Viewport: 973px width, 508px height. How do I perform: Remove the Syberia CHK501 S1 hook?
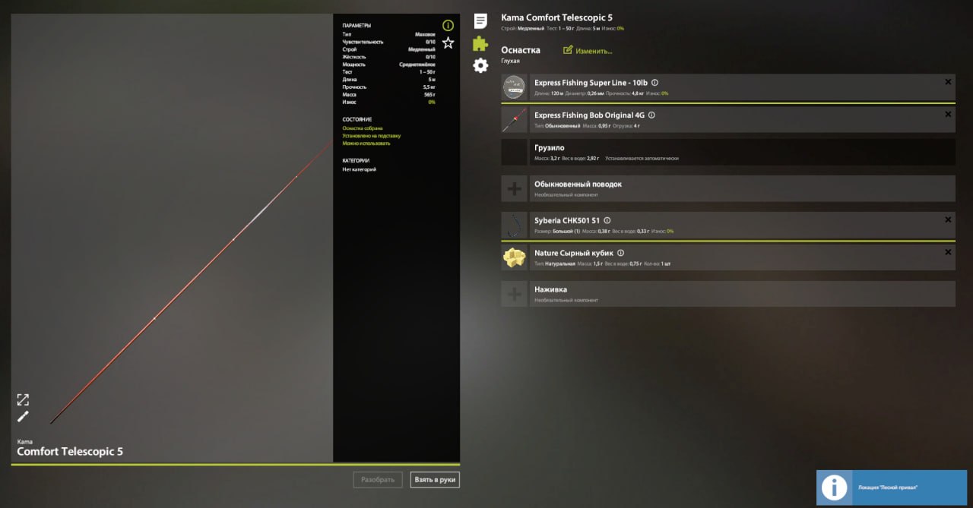coord(948,219)
